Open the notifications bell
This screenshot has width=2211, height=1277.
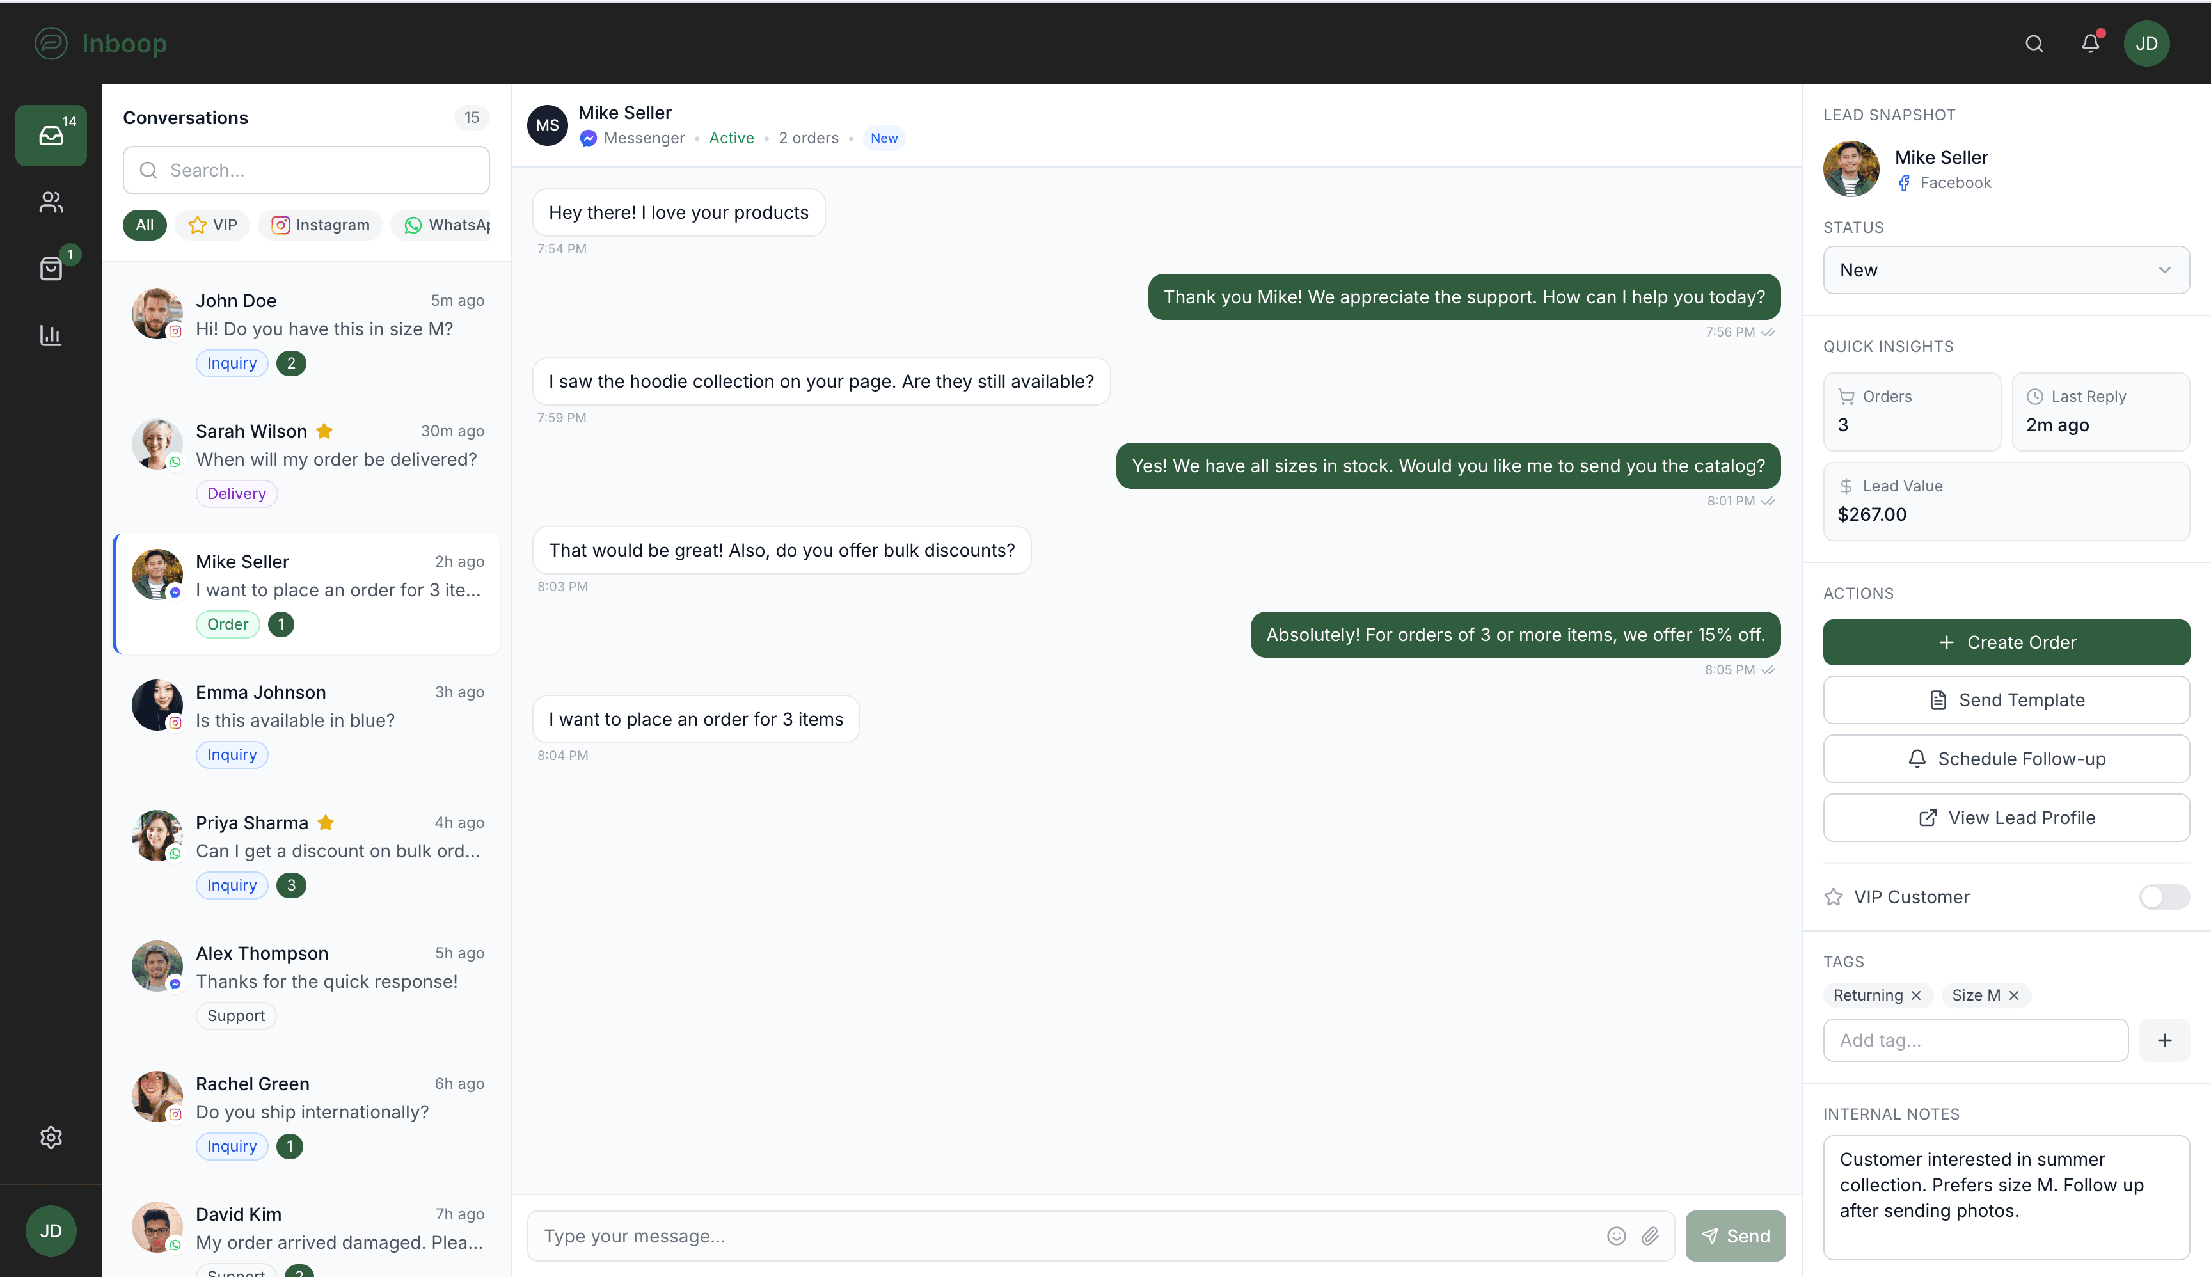2090,43
